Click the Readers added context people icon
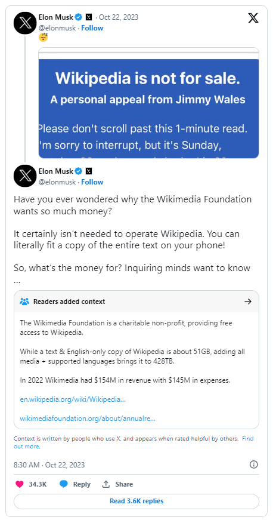The width and height of the screenshot is (273, 520). [24, 301]
